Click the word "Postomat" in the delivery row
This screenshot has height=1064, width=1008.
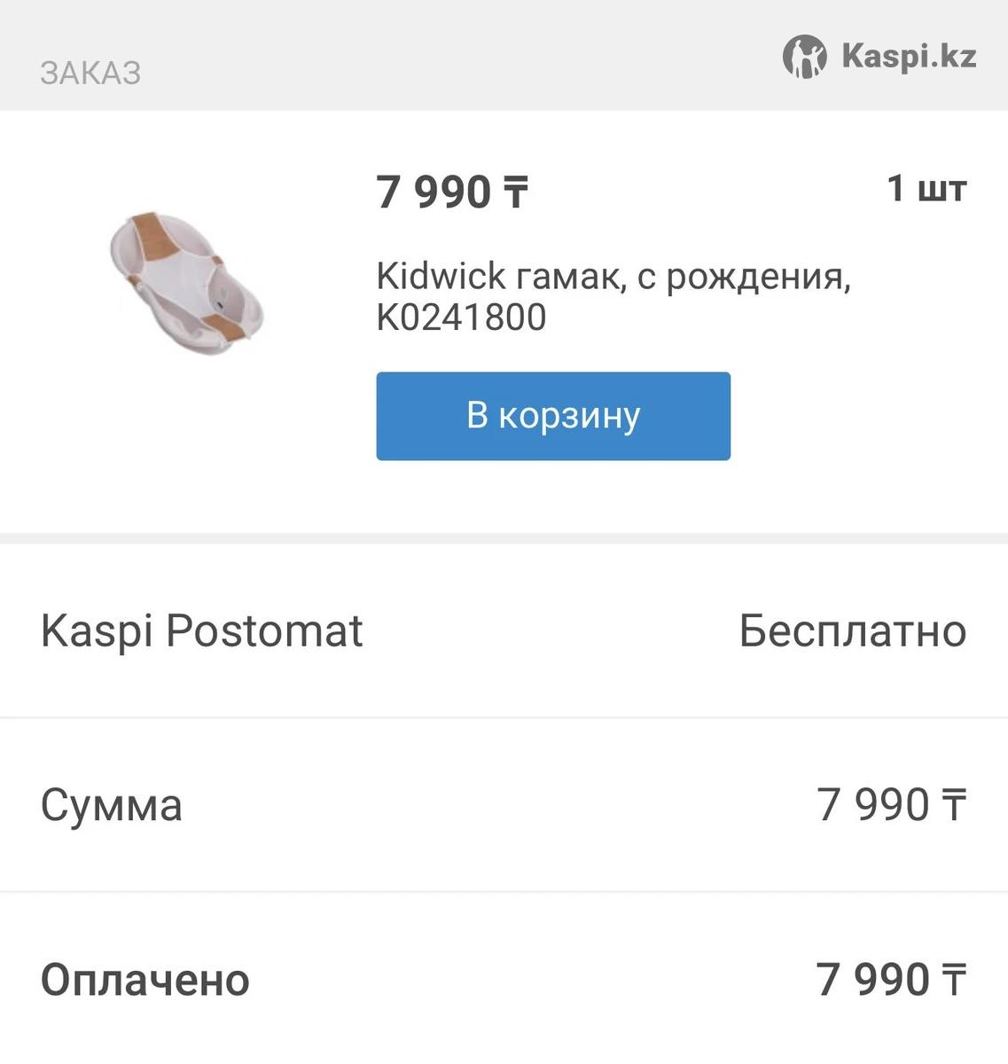click(264, 631)
